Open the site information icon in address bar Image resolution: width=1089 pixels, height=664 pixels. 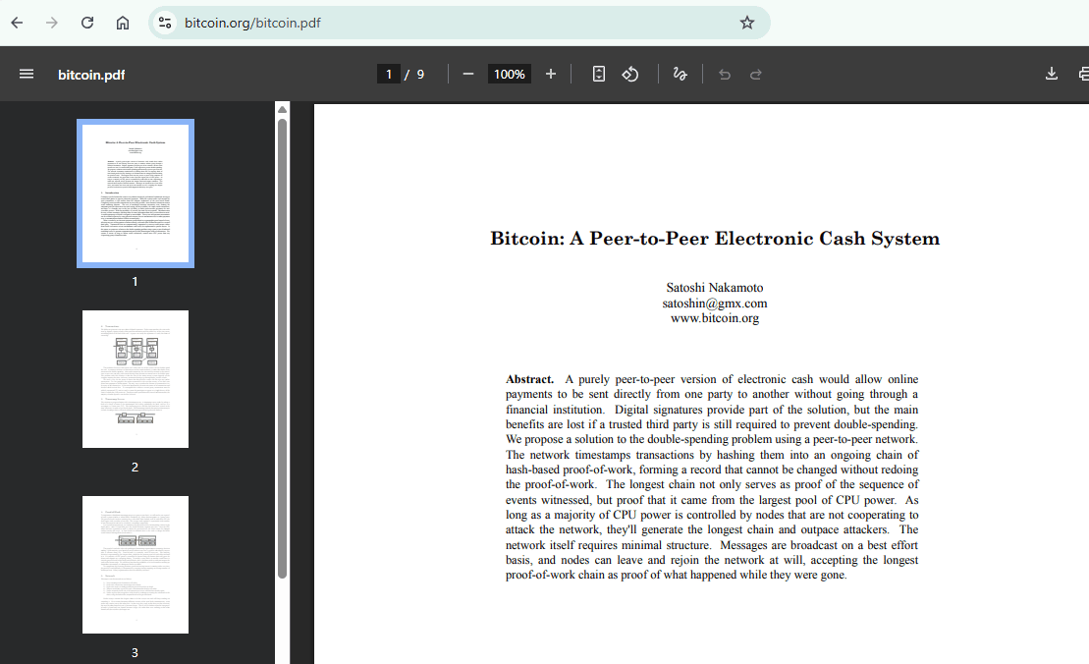point(165,23)
